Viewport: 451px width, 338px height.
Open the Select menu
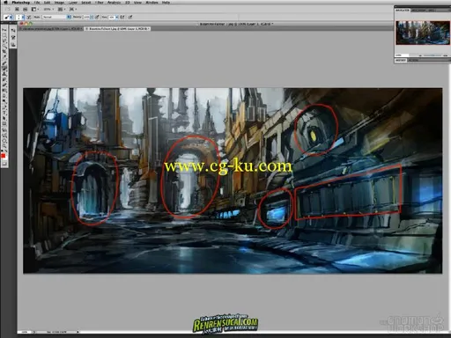(86, 3)
